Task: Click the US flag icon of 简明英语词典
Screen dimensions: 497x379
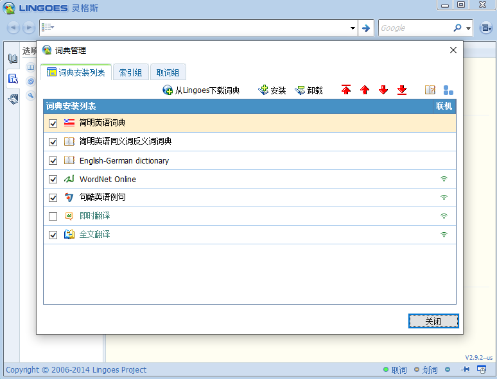Action: tap(69, 123)
